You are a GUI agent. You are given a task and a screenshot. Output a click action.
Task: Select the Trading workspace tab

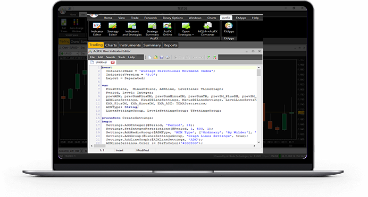(96, 45)
